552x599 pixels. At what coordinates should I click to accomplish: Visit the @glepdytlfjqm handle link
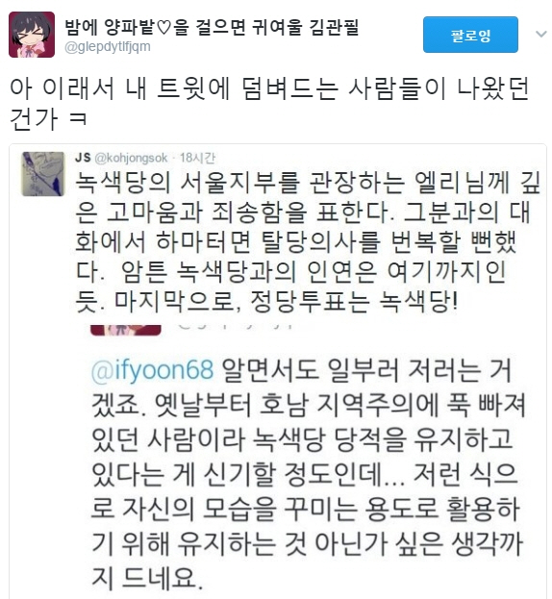point(108,46)
